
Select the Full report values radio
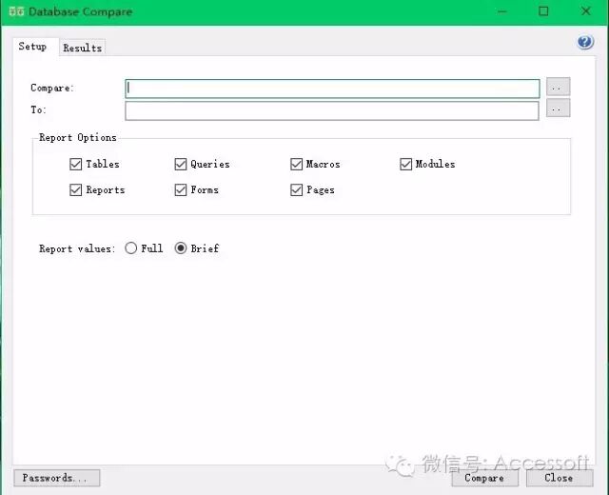coord(131,247)
